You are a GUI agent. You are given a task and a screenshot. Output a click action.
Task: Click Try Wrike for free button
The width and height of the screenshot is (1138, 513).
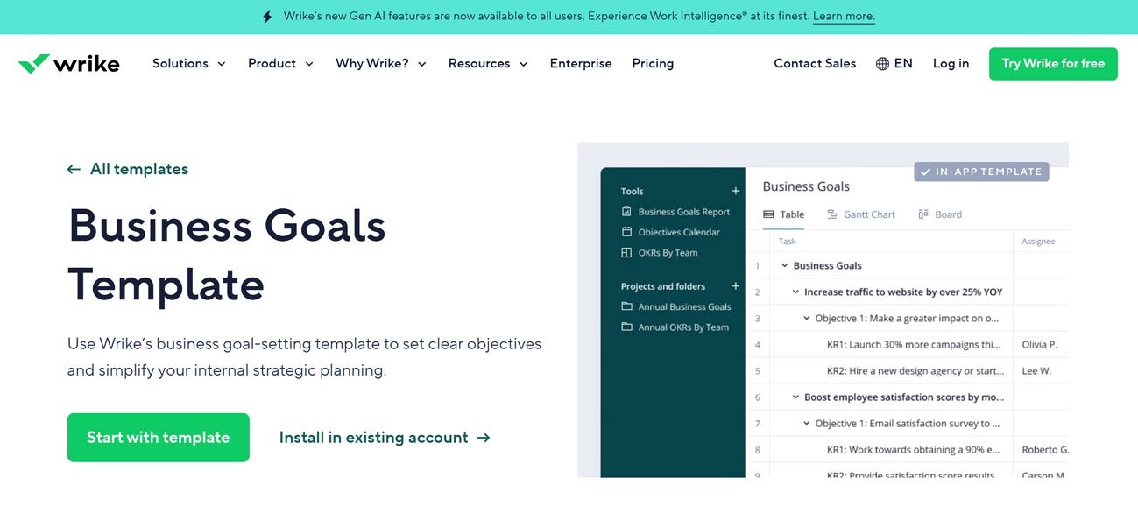[1053, 64]
